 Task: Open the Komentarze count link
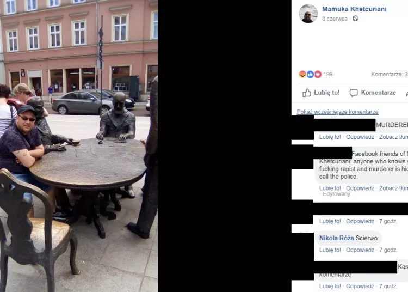click(x=390, y=75)
